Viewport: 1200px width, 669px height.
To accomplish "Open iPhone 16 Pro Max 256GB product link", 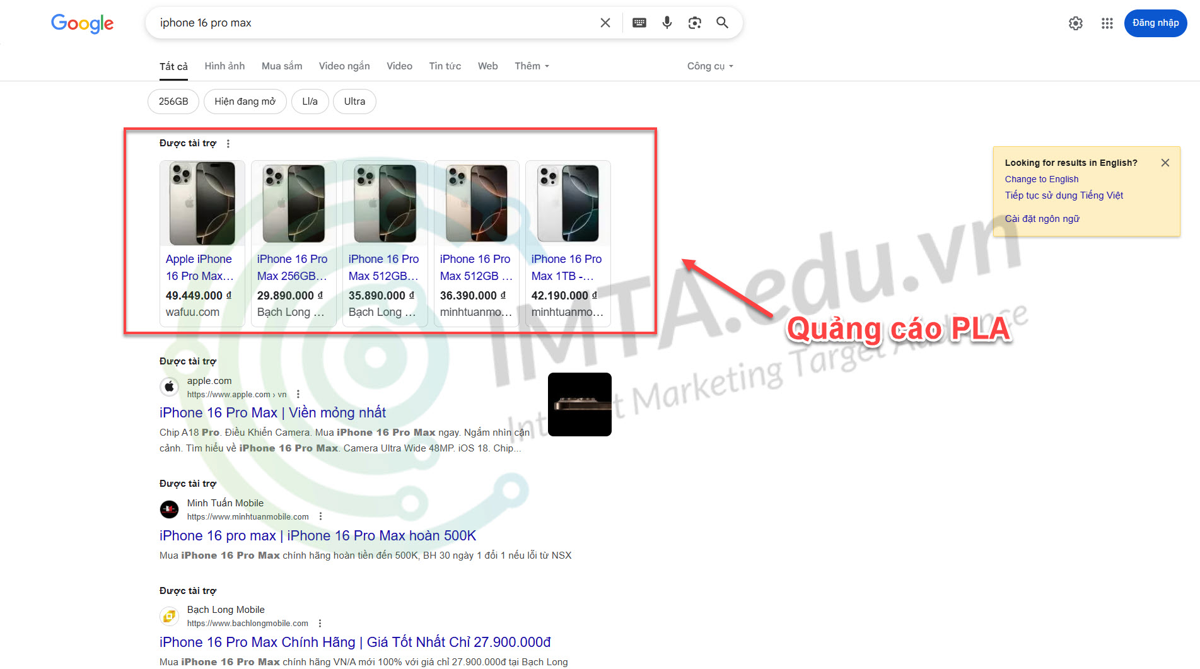I will tap(292, 267).
